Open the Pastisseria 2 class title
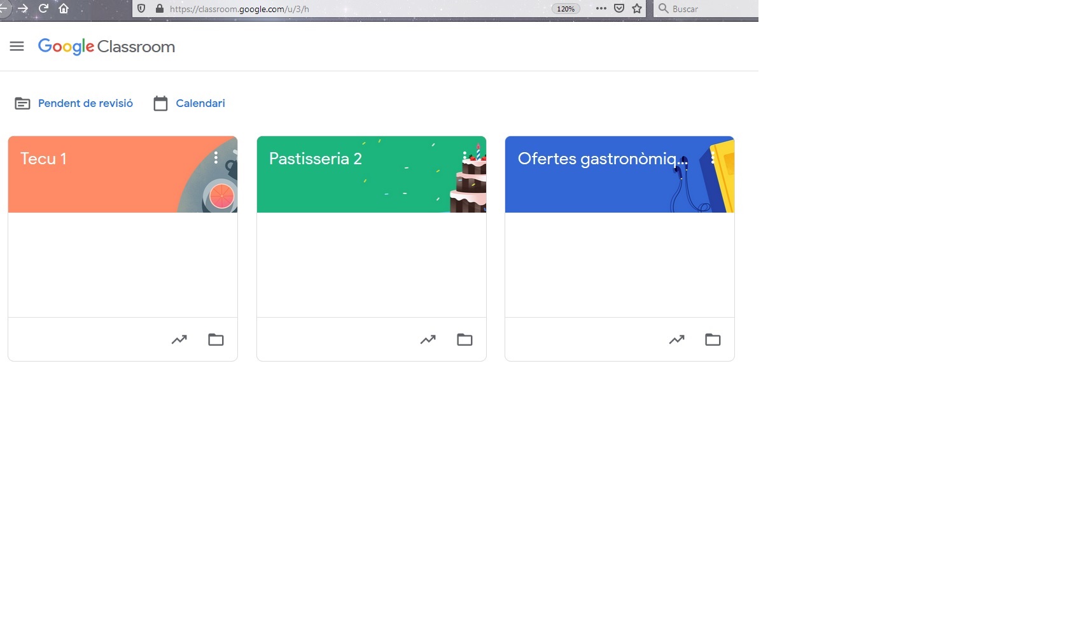The image size is (1069, 643). pos(316,159)
